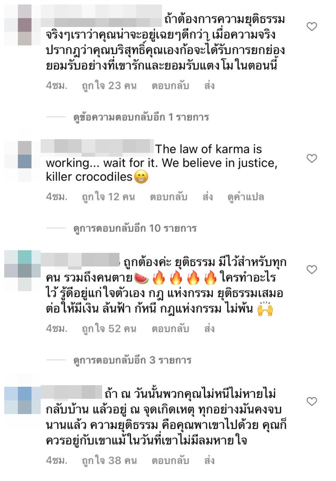Tap ส่ง on the first comment
Viewport: 336px width, 481px height.
coord(209,86)
